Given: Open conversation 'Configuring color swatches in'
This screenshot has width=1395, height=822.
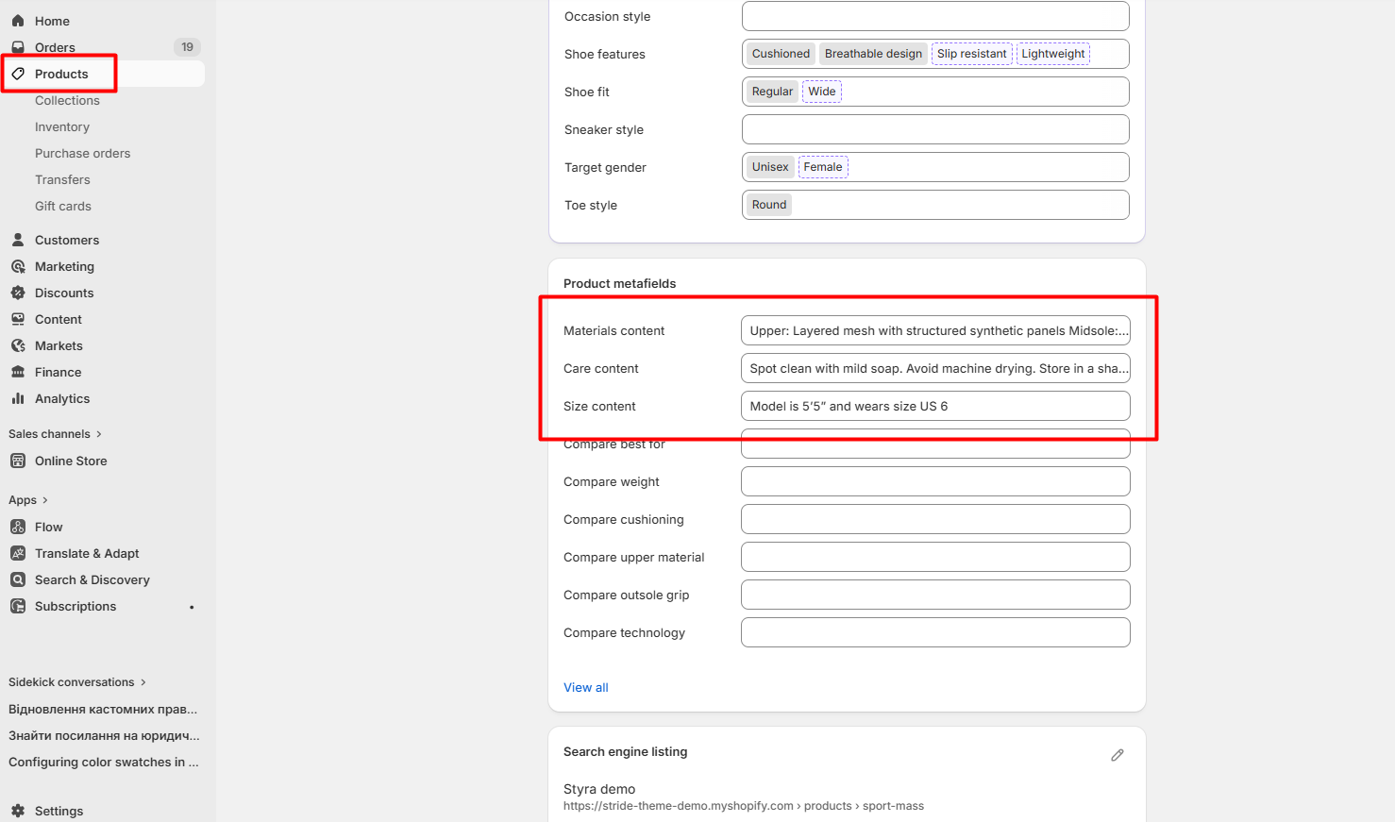Looking at the screenshot, I should (104, 762).
